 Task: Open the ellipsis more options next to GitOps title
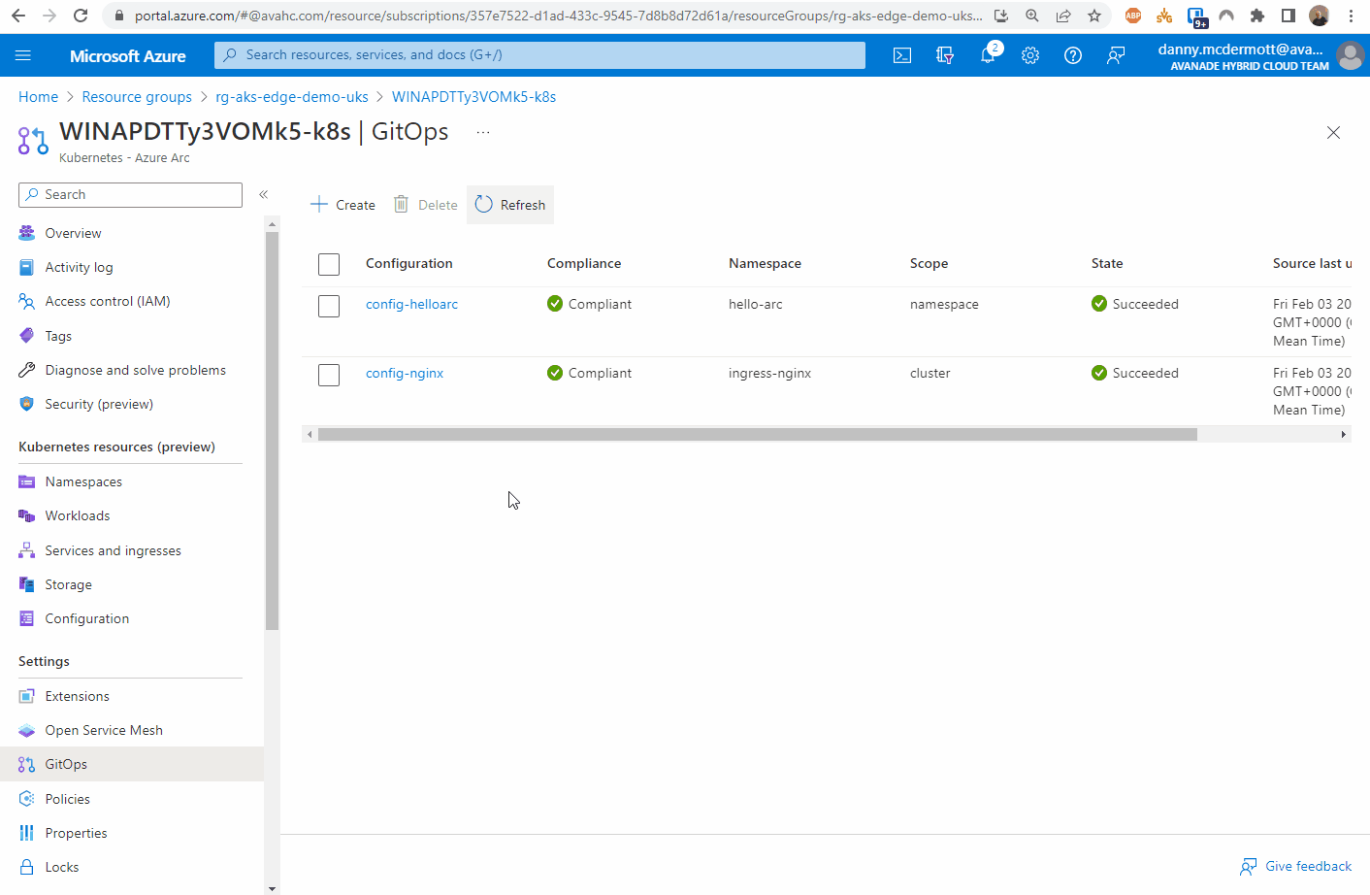pyautogui.click(x=483, y=132)
